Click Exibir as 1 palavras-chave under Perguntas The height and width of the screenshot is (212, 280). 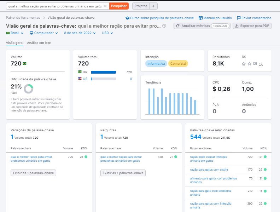click(123, 173)
